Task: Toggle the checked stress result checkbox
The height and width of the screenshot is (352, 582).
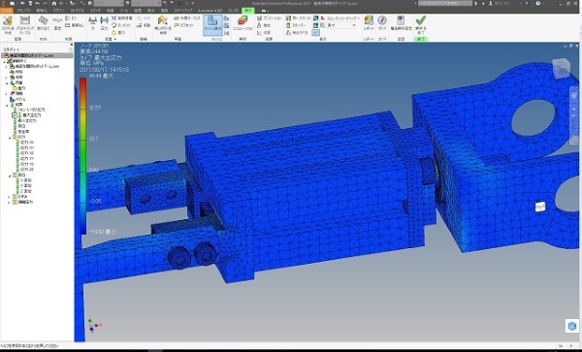Action: [x=15, y=115]
